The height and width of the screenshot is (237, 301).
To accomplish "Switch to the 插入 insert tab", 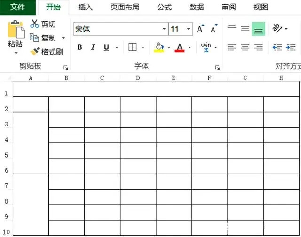I will tap(86, 8).
